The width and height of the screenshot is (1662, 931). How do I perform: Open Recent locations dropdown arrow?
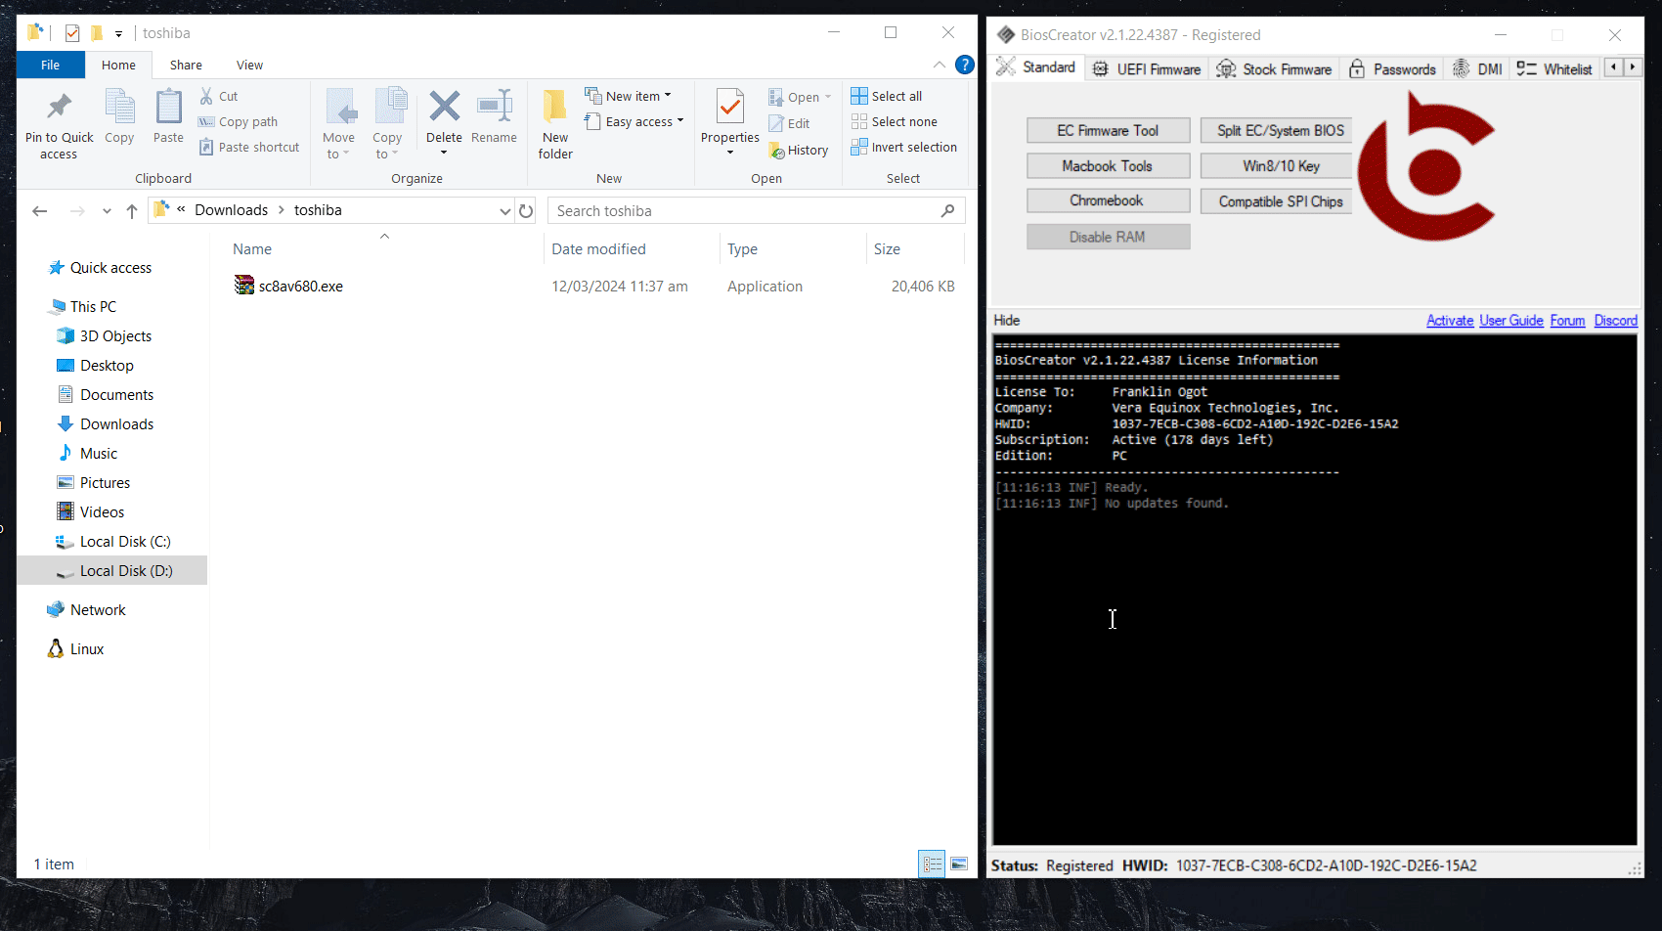(x=107, y=210)
